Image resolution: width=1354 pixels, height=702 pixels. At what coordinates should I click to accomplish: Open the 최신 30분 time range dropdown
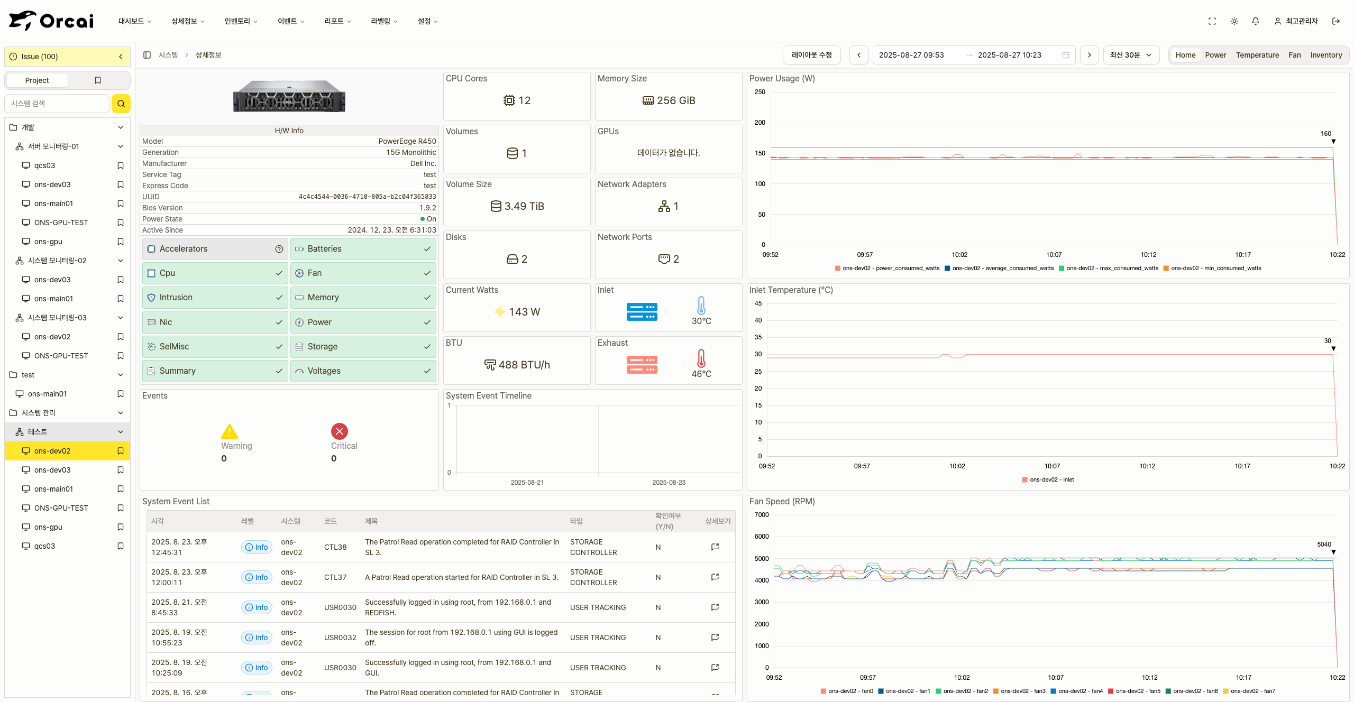[x=1131, y=55]
